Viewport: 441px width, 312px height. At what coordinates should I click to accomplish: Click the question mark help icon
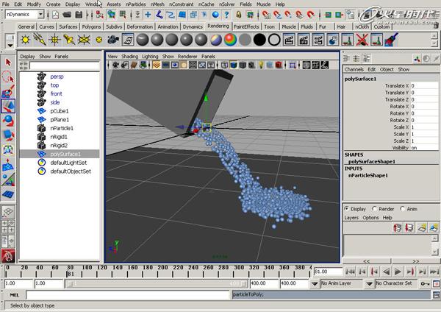point(226,15)
